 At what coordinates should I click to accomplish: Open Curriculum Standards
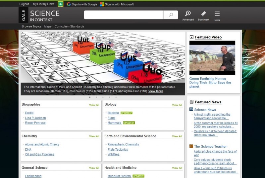tap(69, 26)
